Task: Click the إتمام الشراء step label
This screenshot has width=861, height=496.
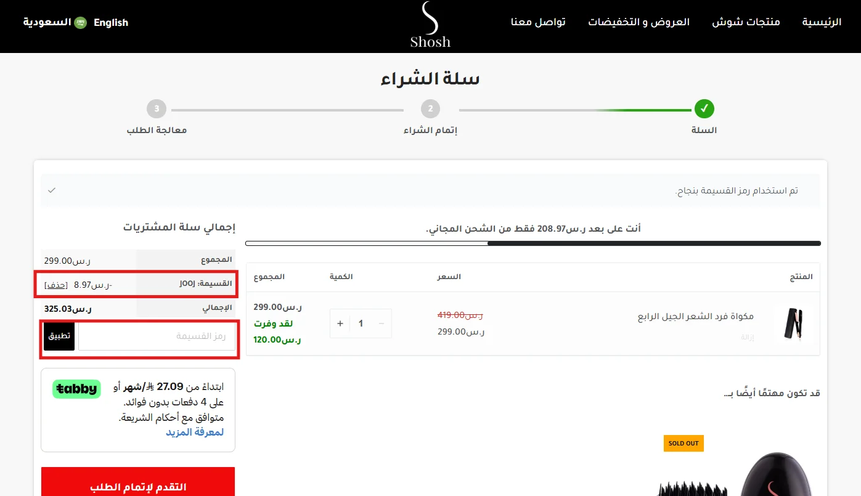Action: [x=430, y=131]
